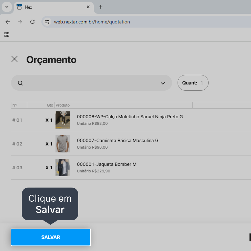This screenshot has width=251, height=251.
Task: Open the Calça Moletinho Saruel thumbnail
Action: click(x=63, y=120)
